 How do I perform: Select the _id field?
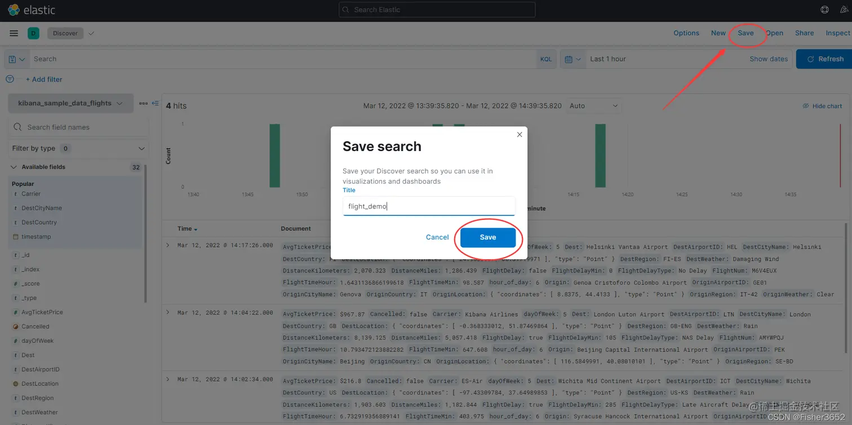26,255
